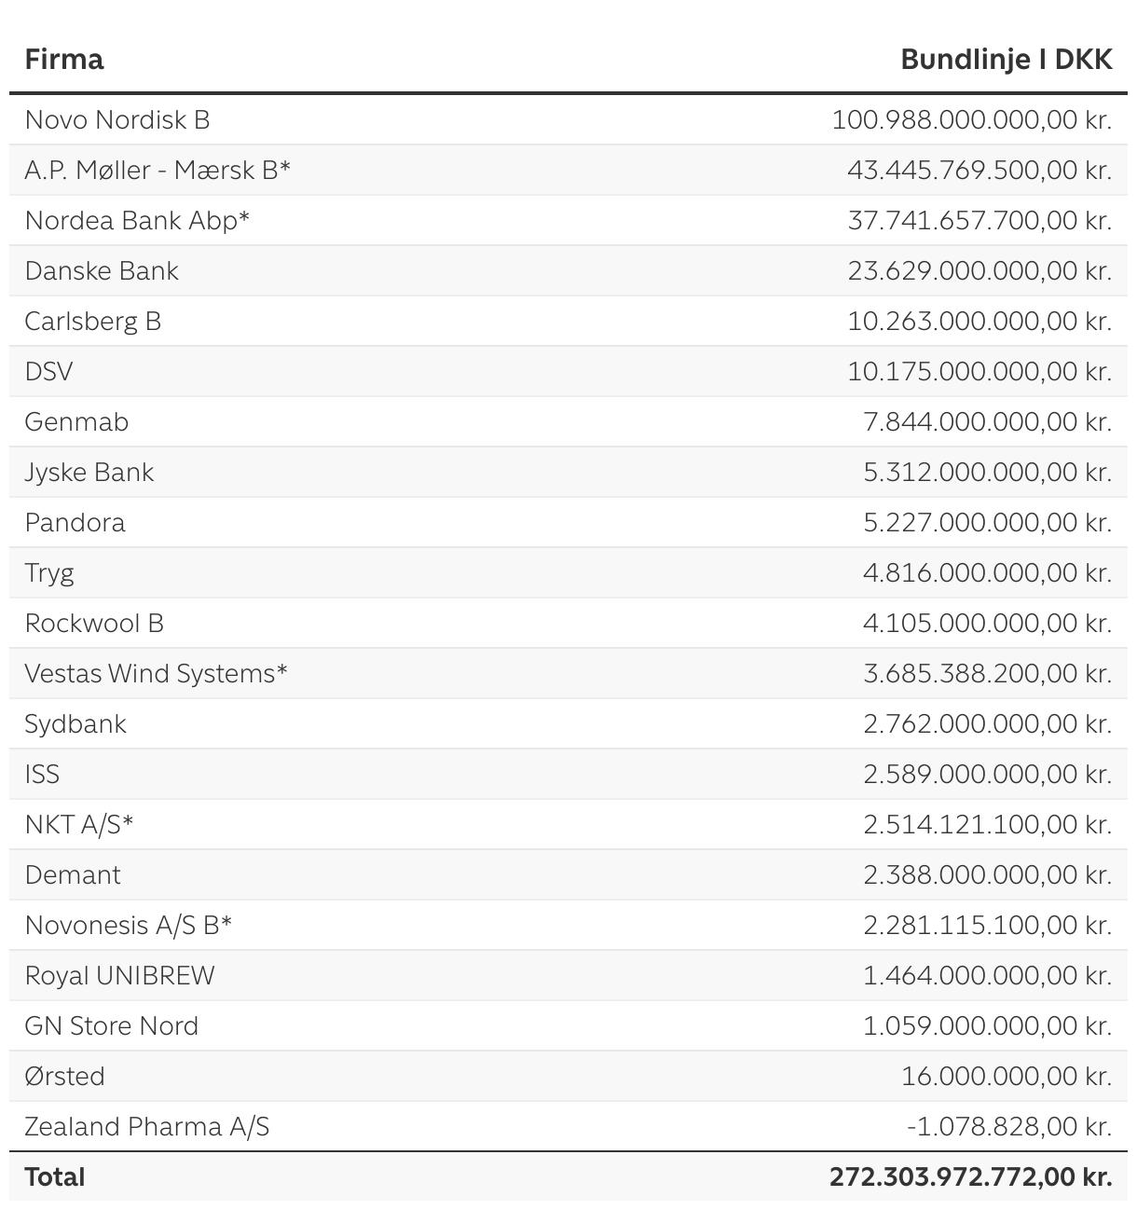Click the A.P. Møller - Mærsk B* row name
The width and height of the screenshot is (1137, 1210).
(x=158, y=171)
